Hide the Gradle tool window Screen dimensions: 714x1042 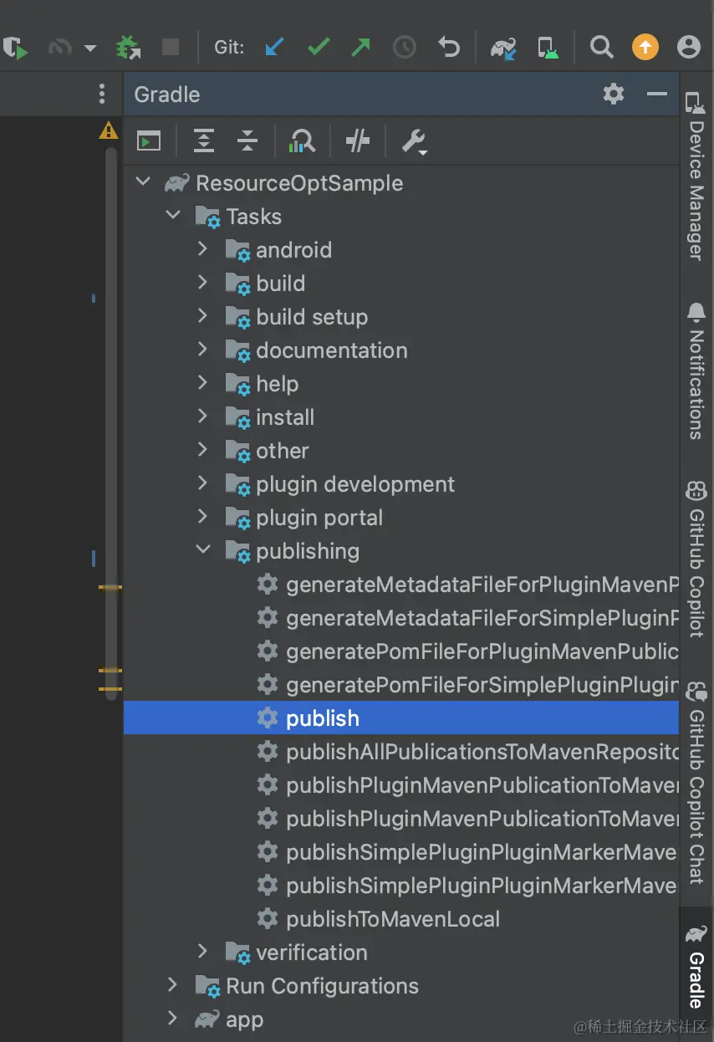pos(657,94)
